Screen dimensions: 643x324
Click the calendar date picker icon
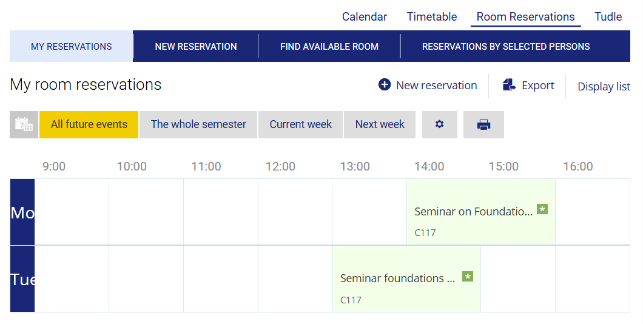tap(24, 124)
